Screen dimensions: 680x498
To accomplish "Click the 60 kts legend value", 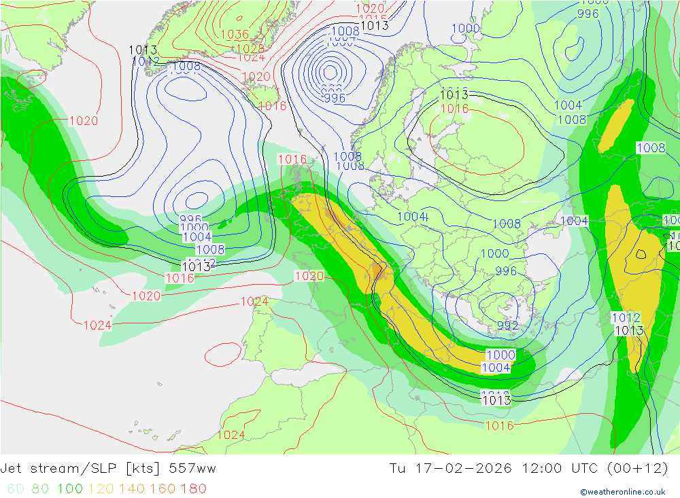I will (16, 488).
